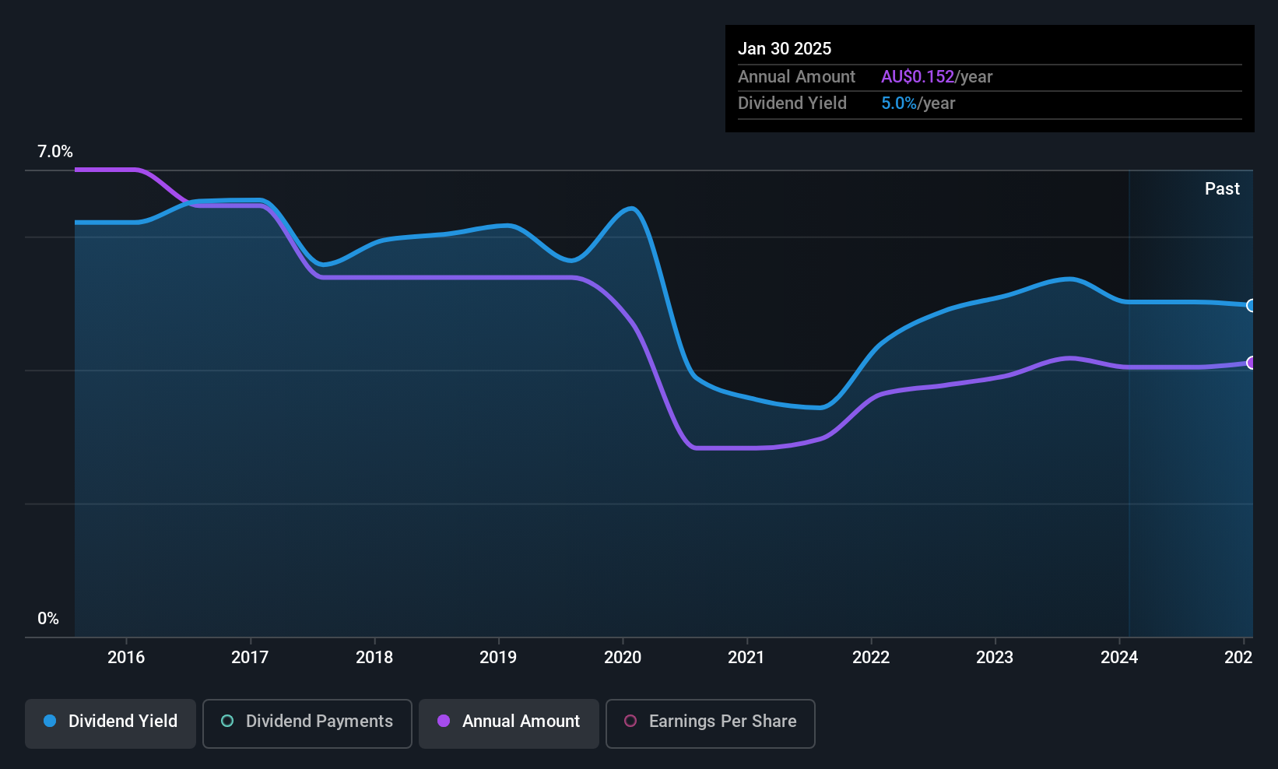Viewport: 1278px width, 769px height.
Task: Click the AU$0.152 annual amount value
Action: tap(918, 76)
